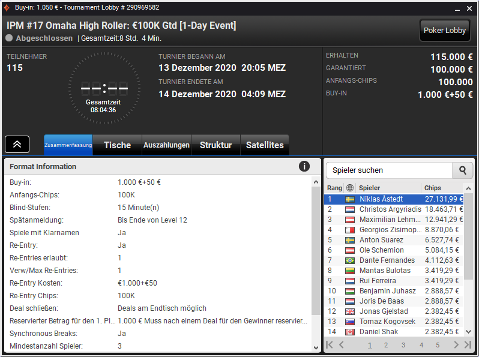Go to previous page of player list
479x357 pixels.
coord(342,345)
